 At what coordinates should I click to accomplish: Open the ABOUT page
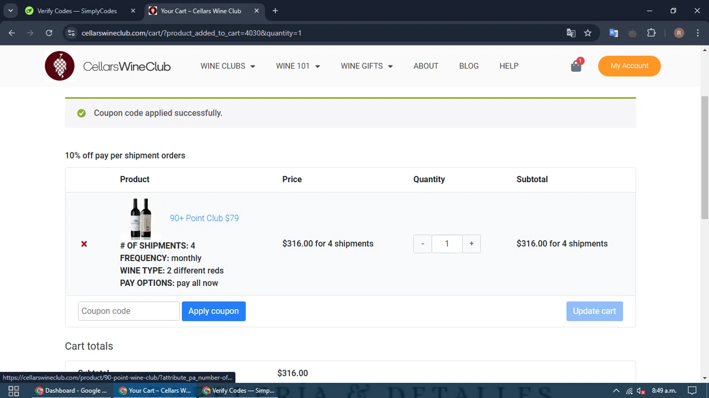tap(426, 66)
